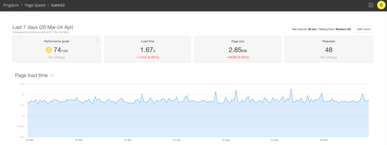This screenshot has width=387, height=145.
Task: Click the 2.5s y-axis label
Action: pos(22,84)
